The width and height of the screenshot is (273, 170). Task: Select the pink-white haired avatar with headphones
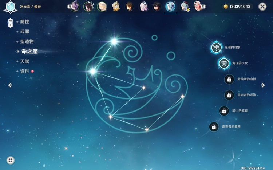(143, 7)
